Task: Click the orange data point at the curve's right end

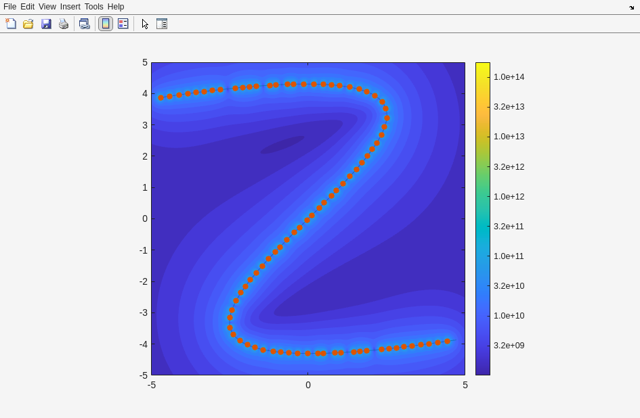Action: (x=447, y=342)
